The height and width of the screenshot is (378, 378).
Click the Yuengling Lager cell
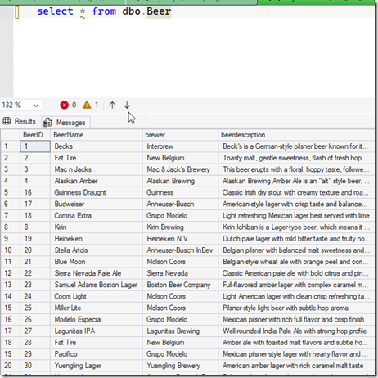tap(97, 366)
